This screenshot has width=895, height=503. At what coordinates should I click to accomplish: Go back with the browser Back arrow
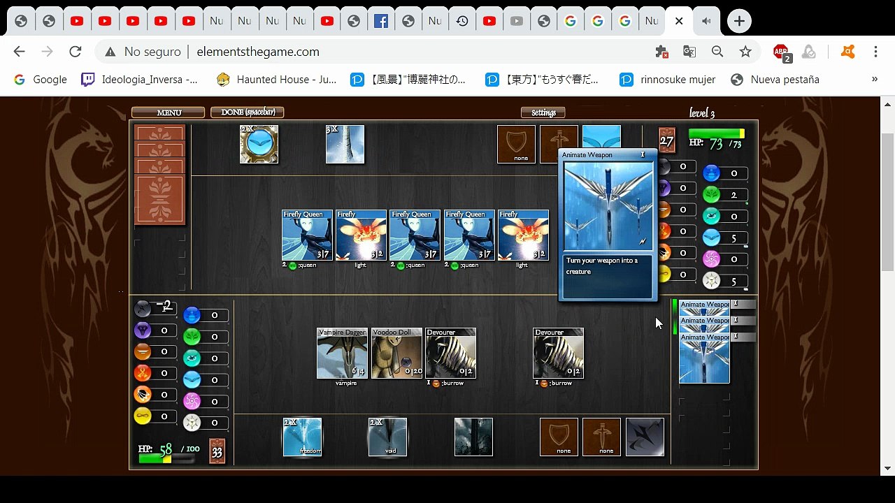click(20, 52)
